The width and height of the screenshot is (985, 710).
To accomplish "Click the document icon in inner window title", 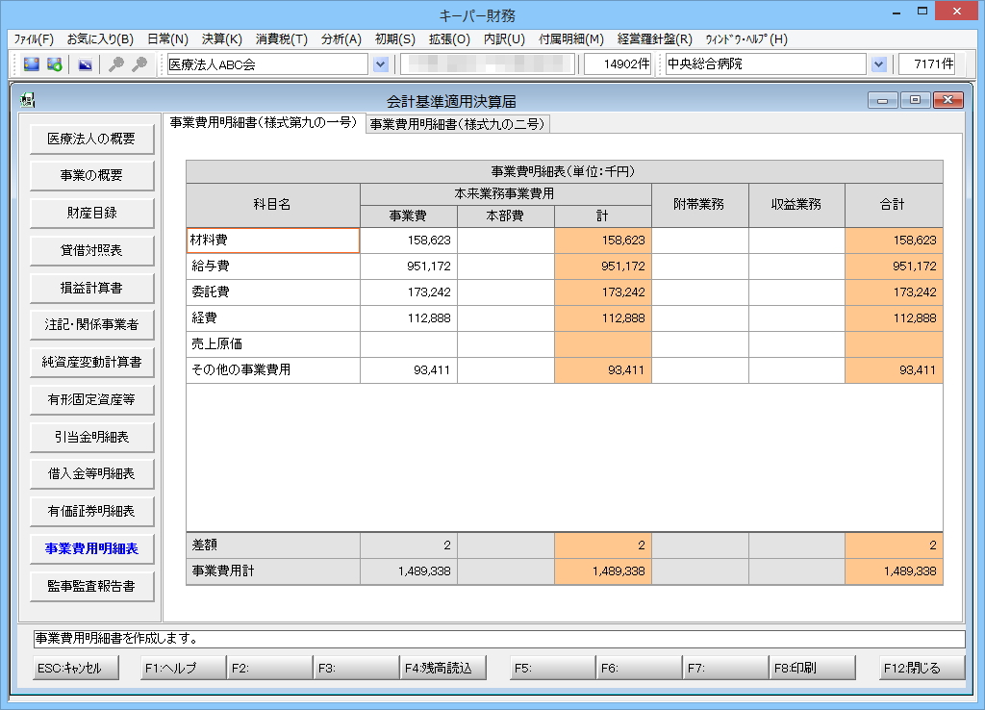I will 27,100.
